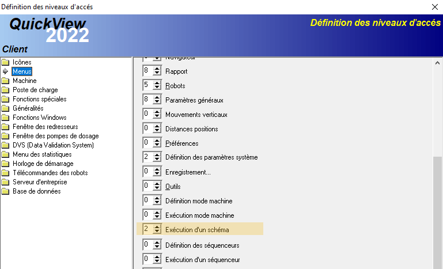The width and height of the screenshot is (443, 269).
Task: Click the vertical scrollbar thumb
Action: point(437,213)
